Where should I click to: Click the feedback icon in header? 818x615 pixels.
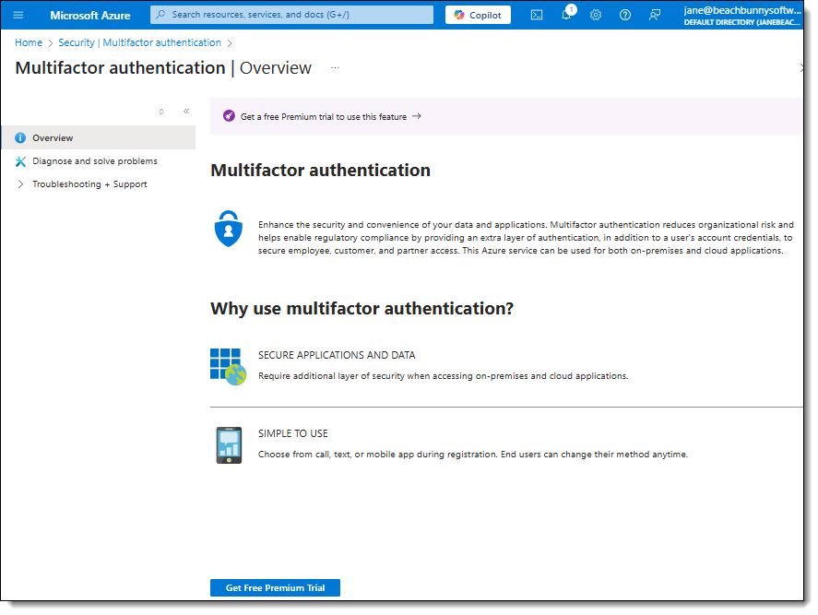click(x=655, y=15)
